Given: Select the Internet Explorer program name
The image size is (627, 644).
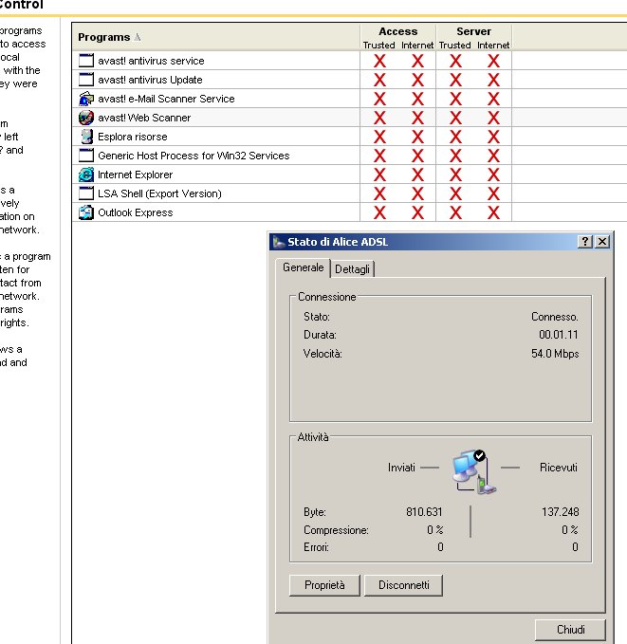Looking at the screenshot, I should [136, 175].
